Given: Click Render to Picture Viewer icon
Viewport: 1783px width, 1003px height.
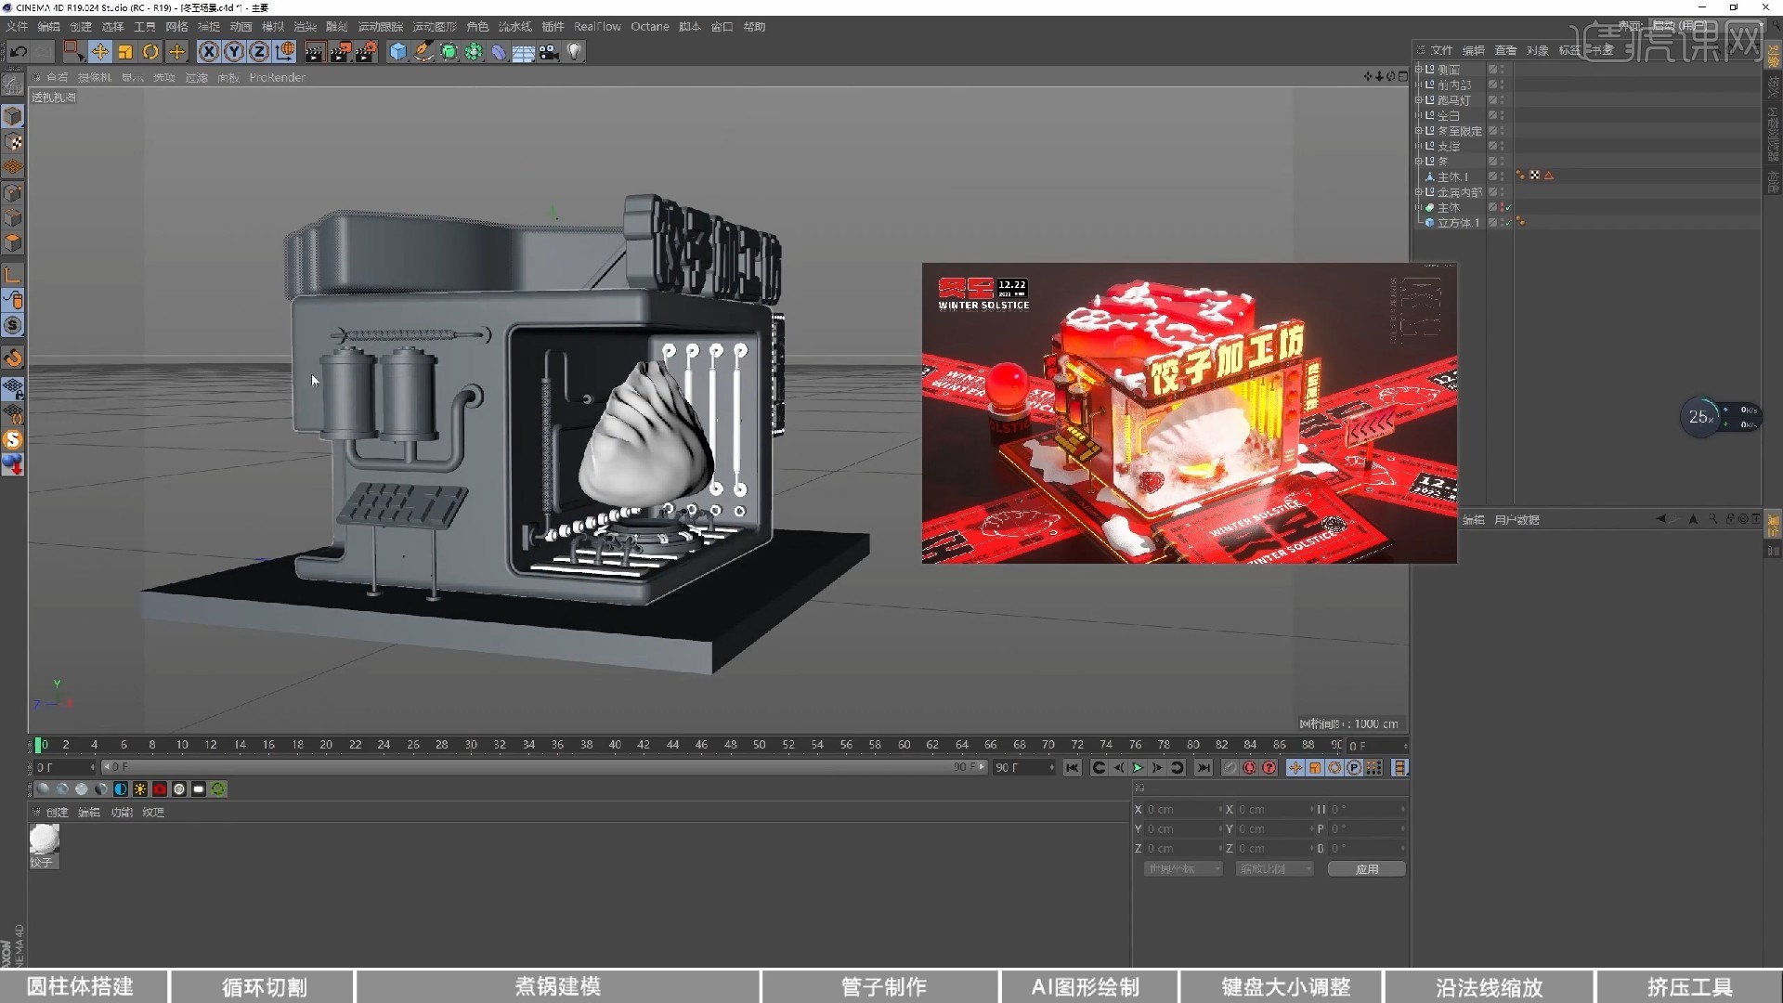Looking at the screenshot, I should (340, 52).
